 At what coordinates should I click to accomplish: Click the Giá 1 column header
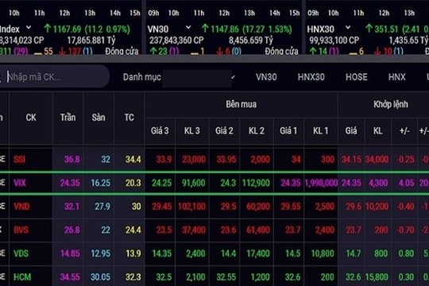288,131
